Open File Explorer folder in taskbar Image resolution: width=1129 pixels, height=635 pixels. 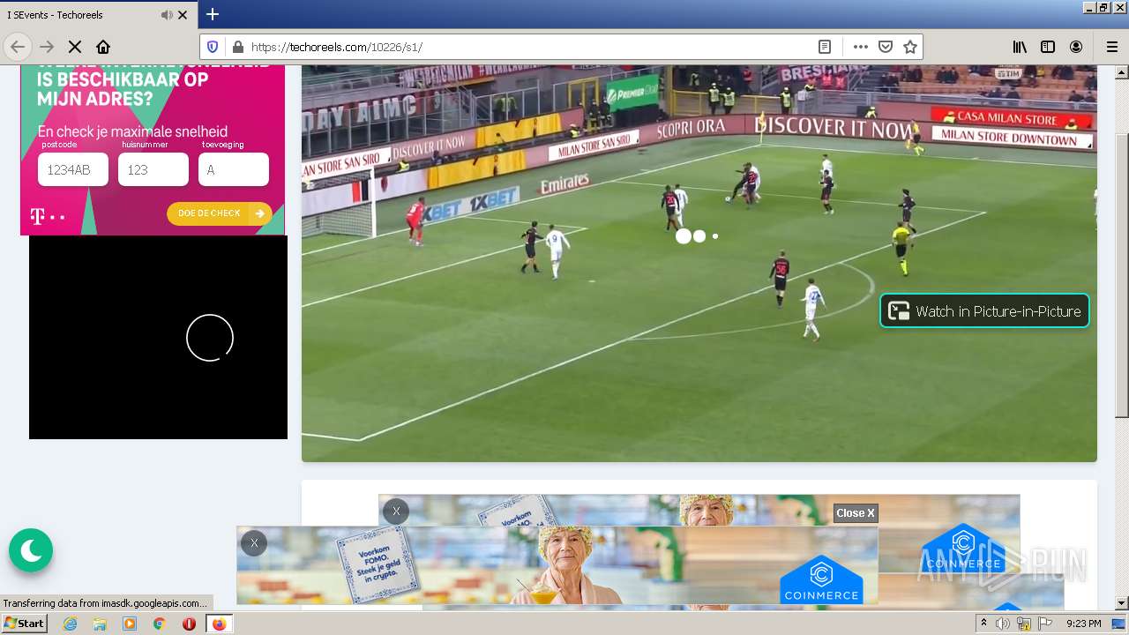point(100,624)
